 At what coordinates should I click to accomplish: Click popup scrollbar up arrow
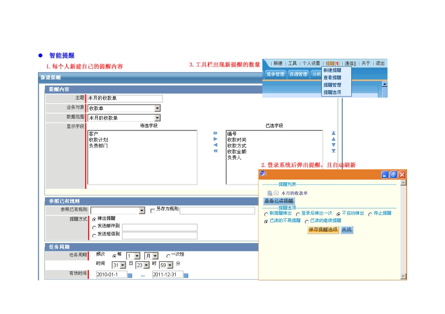point(403,183)
